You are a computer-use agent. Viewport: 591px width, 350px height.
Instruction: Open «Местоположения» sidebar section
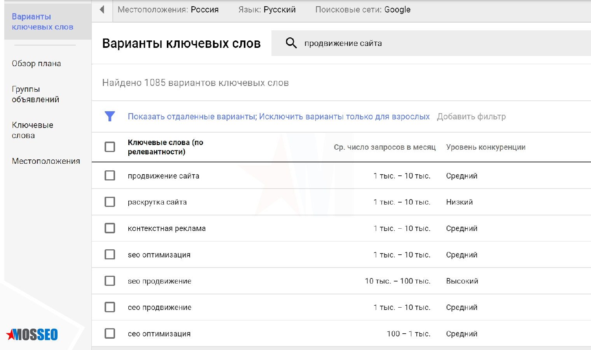coord(46,161)
